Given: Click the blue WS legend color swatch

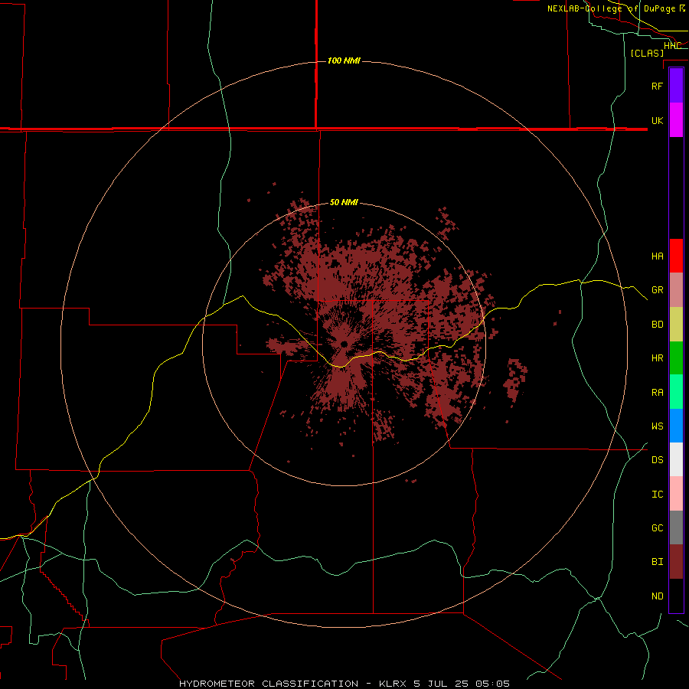Looking at the screenshot, I should click(x=676, y=426).
